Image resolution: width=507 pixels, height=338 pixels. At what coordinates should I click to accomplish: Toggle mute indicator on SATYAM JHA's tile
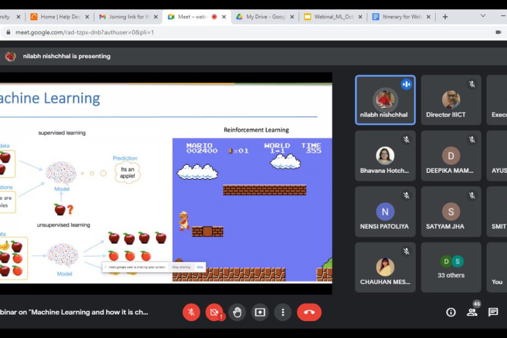pyautogui.click(x=472, y=196)
